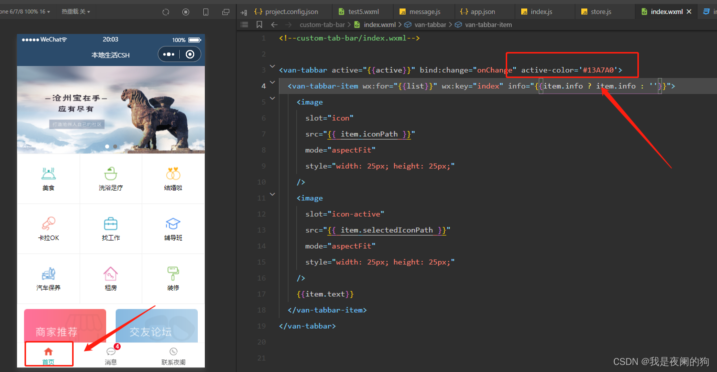Select the 首页 home tab icon
The height and width of the screenshot is (372, 717).
click(49, 351)
